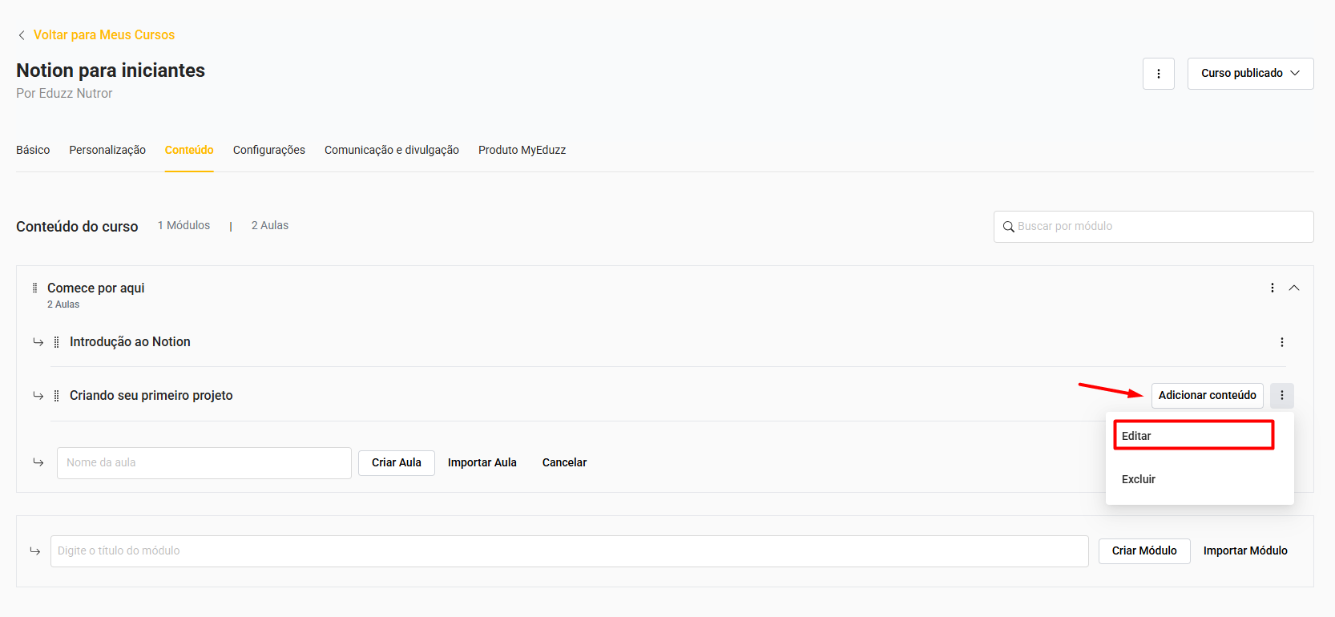Click Importar Aula
This screenshot has width=1335, height=617.
click(x=482, y=463)
